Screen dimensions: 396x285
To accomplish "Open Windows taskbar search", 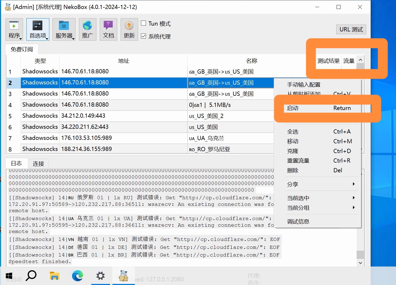I will click(x=31, y=276).
